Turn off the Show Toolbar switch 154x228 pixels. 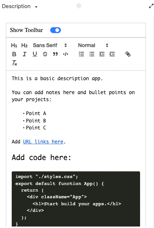coord(55,30)
